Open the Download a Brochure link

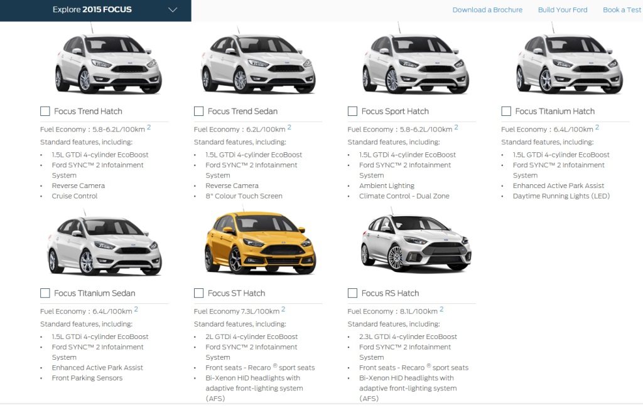pos(487,10)
